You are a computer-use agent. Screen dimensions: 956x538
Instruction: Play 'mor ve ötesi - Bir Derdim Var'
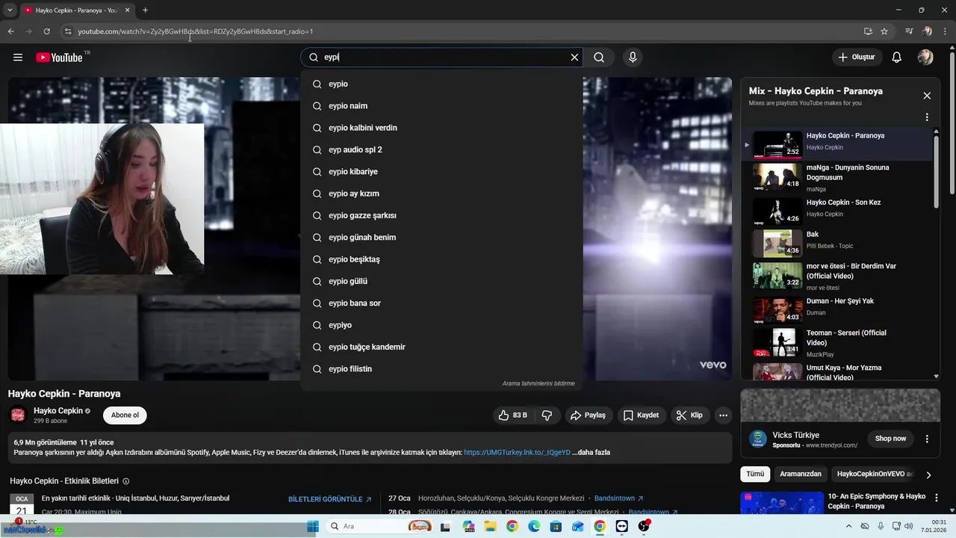coord(836,276)
